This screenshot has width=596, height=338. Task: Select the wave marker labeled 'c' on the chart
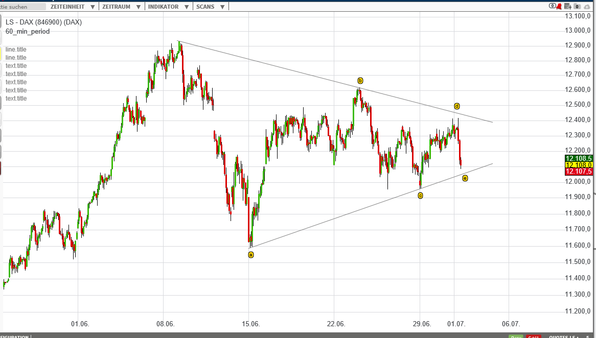pyautogui.click(x=421, y=196)
